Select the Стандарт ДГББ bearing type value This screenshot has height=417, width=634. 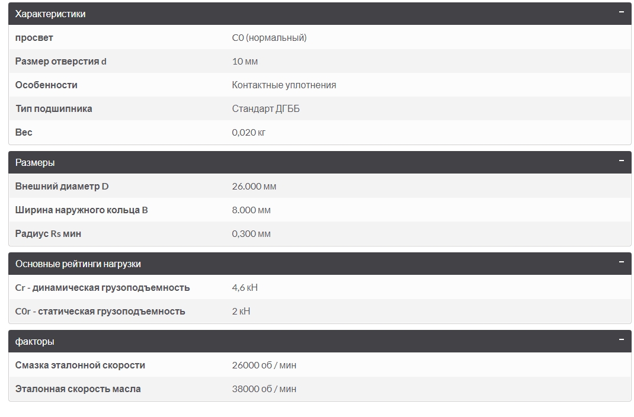click(x=265, y=109)
